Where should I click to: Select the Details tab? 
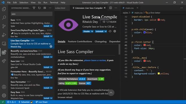[61, 42]
